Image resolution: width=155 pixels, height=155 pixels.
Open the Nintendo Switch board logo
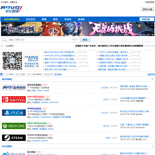(14, 99)
